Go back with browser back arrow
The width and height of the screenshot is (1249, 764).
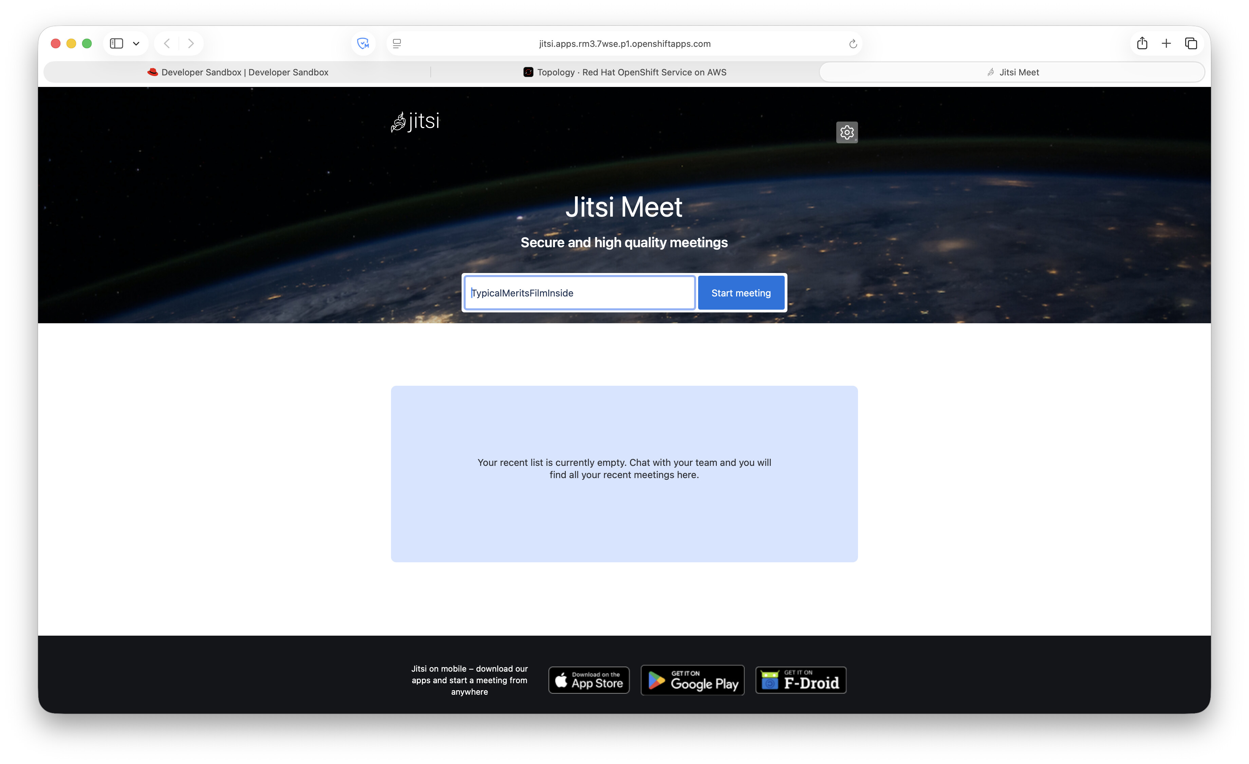(x=167, y=43)
